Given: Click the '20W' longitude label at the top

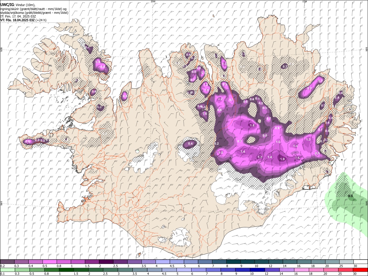Looking at the screenshot, I should click(x=153, y=1).
